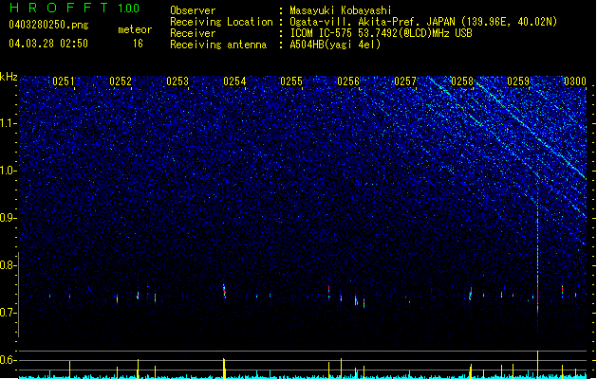Click the 0252 time marker

(x=121, y=81)
